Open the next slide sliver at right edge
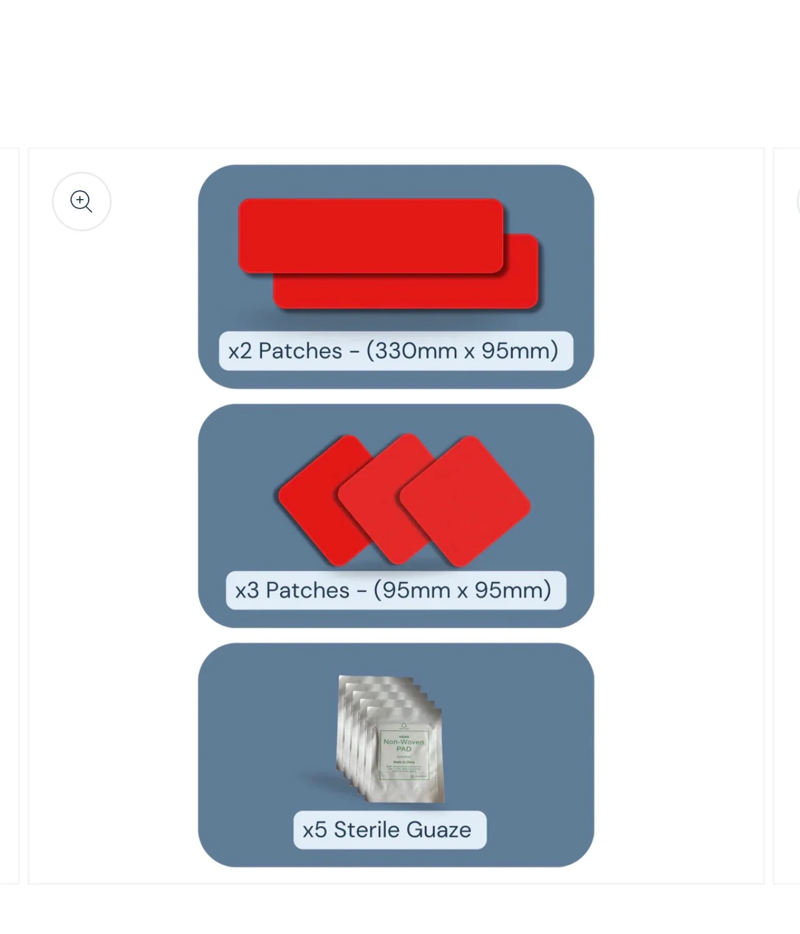This screenshot has height=934, width=800. tap(787, 515)
